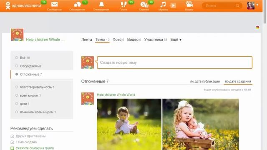
Task: Open Ratings icon in top bar
Action: tap(144, 5)
